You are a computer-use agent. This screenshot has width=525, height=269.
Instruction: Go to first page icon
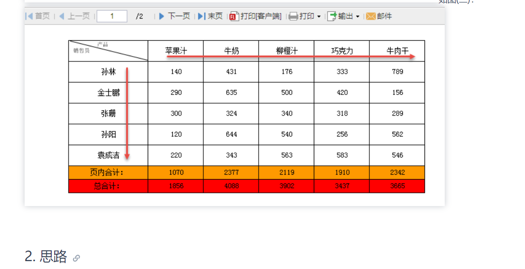point(30,16)
